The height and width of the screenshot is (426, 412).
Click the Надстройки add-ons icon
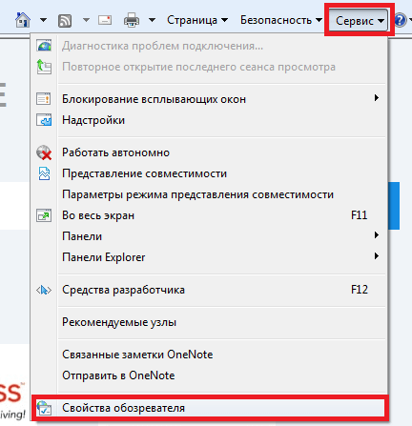pos(44,120)
